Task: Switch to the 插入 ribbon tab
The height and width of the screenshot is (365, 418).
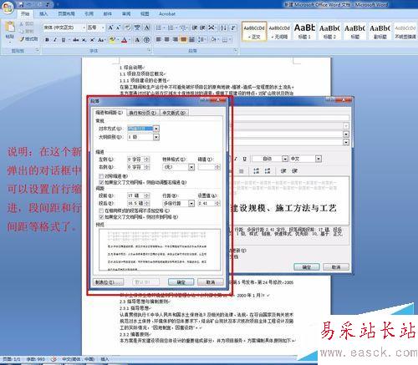Action: pos(43,13)
